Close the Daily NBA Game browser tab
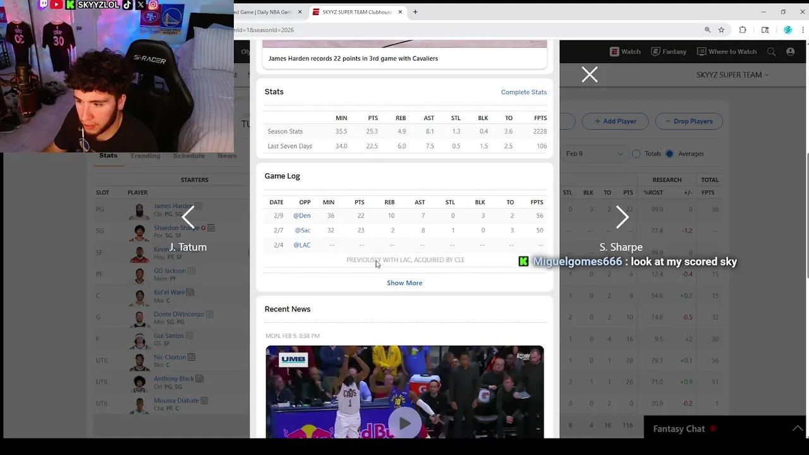The height and width of the screenshot is (455, 809). (x=300, y=12)
